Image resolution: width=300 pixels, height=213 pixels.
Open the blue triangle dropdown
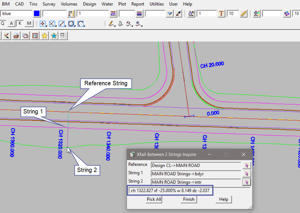[170, 14]
